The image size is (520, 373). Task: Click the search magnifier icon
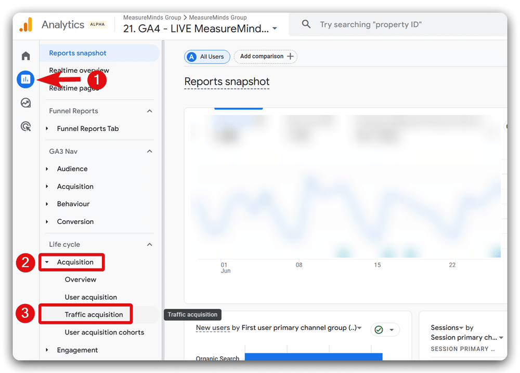(306, 24)
